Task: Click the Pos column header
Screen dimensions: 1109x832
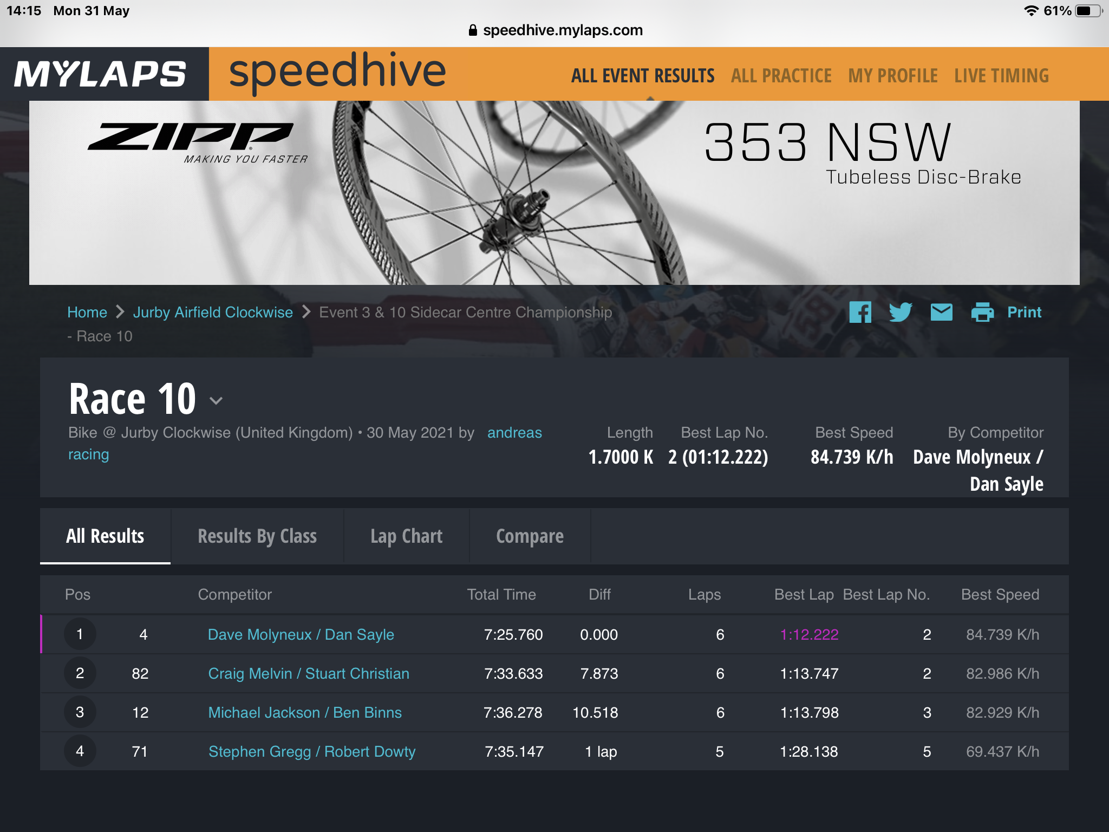Action: [x=77, y=595]
